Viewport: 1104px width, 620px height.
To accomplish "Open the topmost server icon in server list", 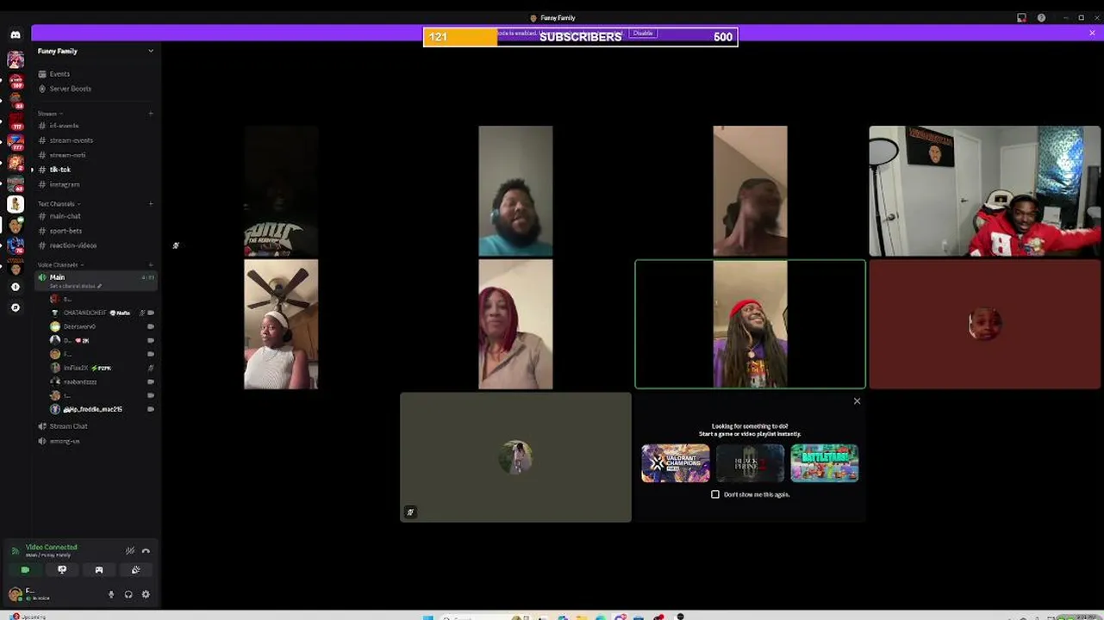I will coord(15,59).
